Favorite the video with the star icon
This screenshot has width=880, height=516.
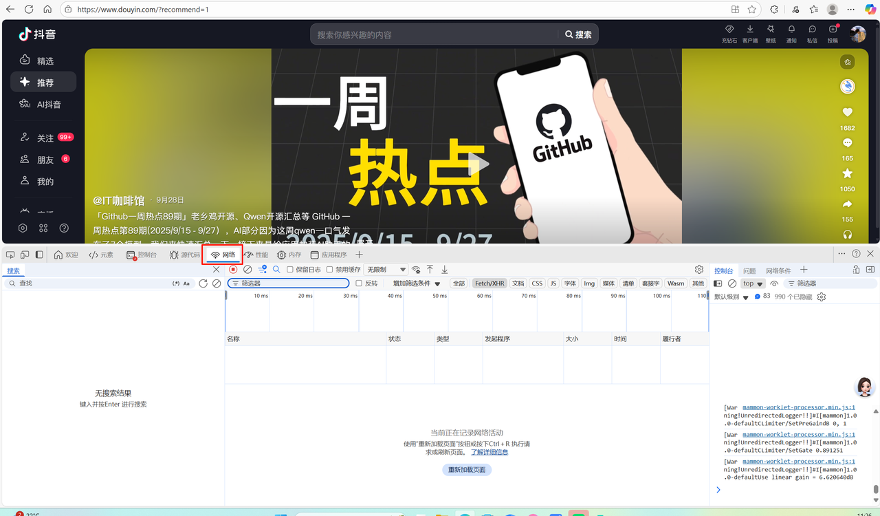tap(847, 174)
